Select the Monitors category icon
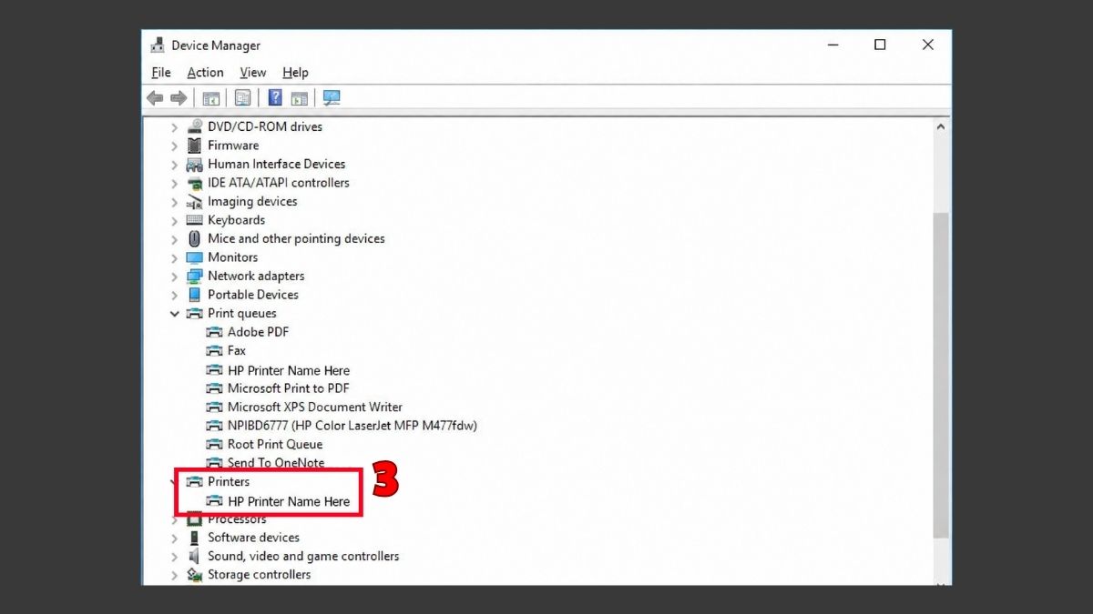1093x614 pixels. click(x=194, y=257)
